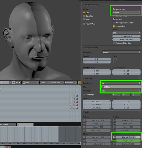Collapse the Image Sampling panel

pos(84,4)
